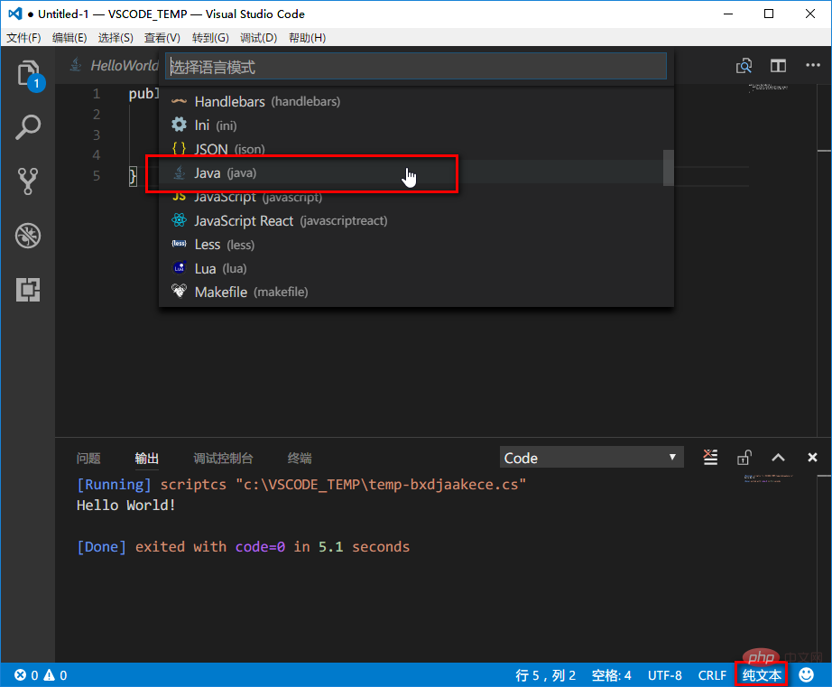
Task: Select Java from the language list
Action: pos(271,172)
